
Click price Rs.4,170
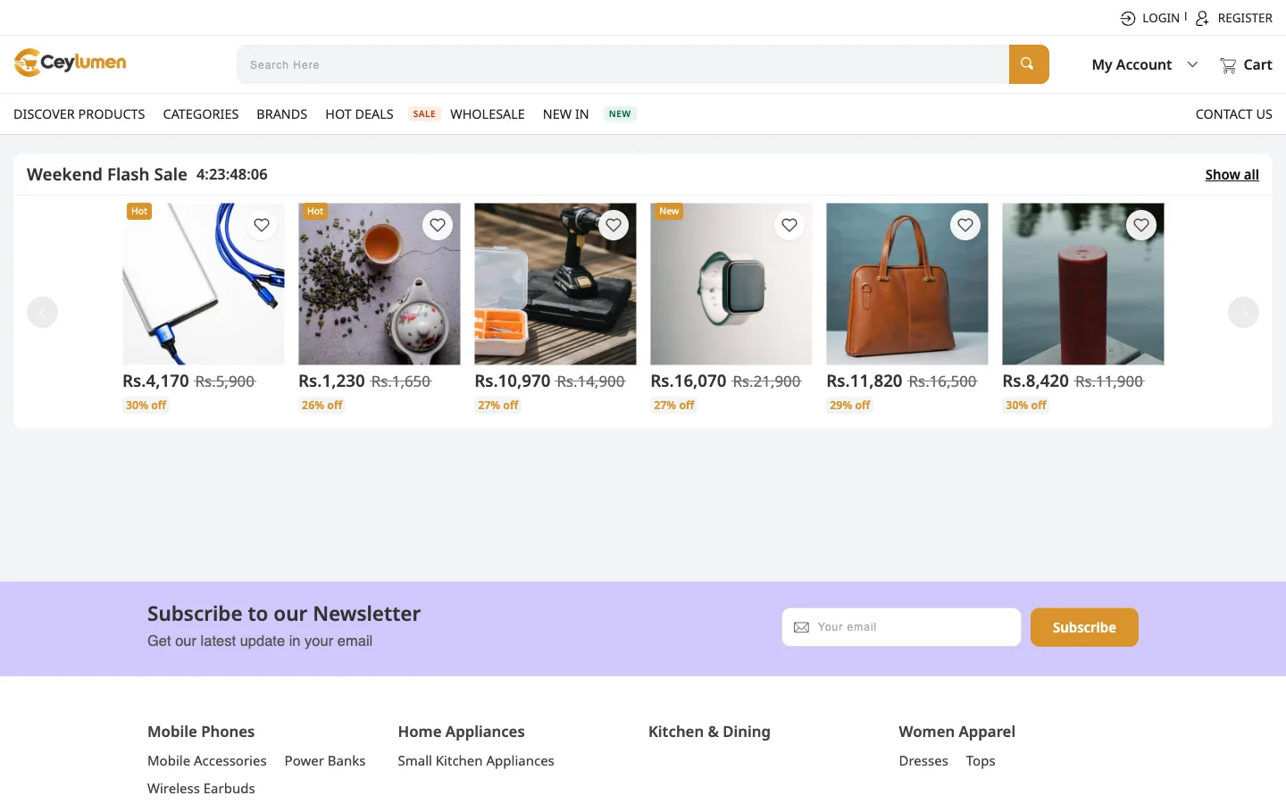[155, 381]
